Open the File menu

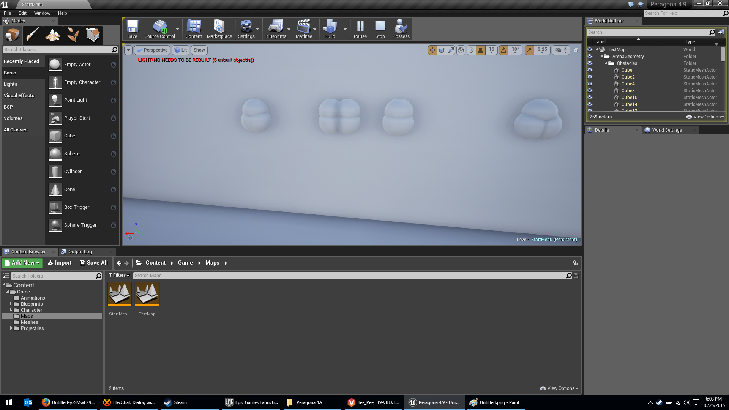pos(7,13)
